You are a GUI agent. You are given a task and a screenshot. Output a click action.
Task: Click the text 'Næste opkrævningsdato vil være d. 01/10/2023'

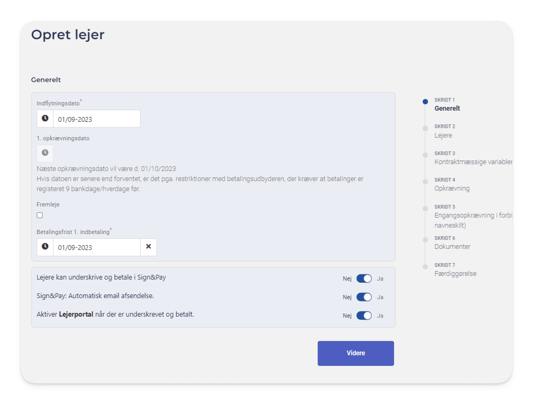click(106, 169)
